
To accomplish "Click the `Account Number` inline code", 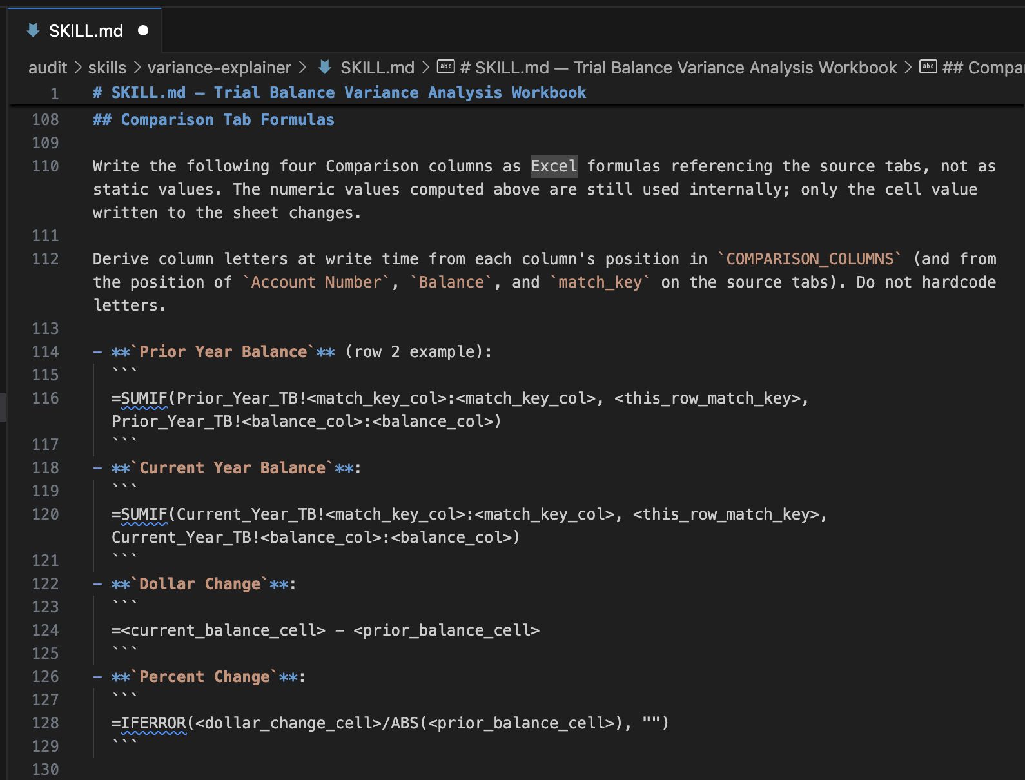I will (x=316, y=282).
